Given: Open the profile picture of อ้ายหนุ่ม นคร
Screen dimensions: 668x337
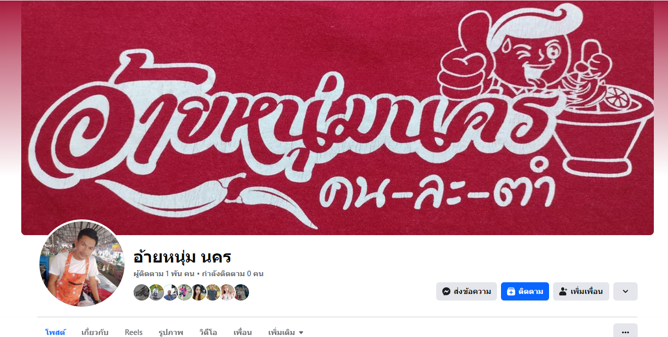Looking at the screenshot, I should click(82, 264).
